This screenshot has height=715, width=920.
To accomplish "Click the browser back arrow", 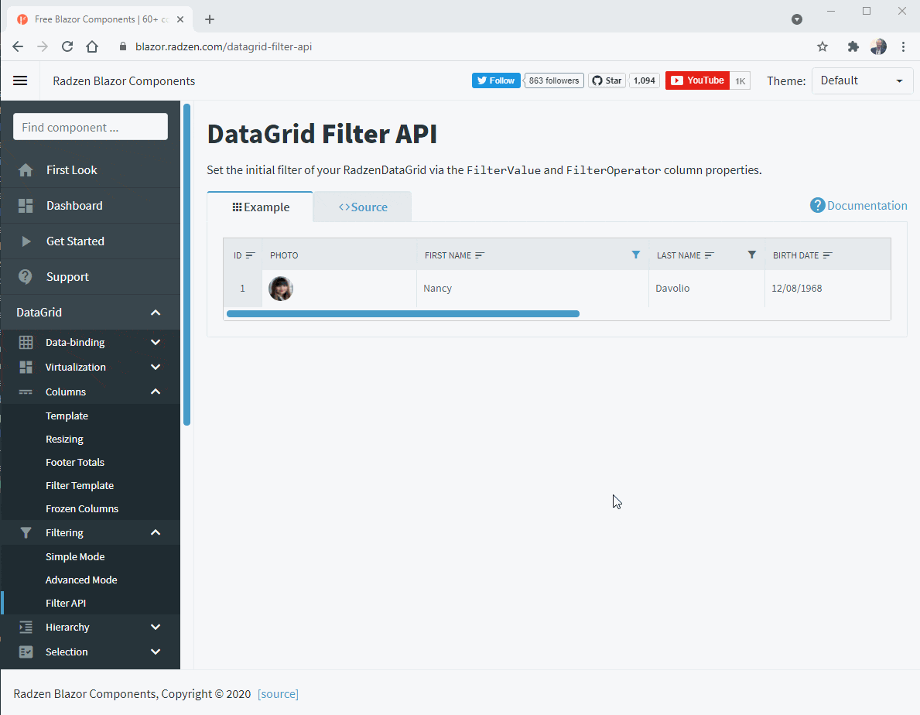I will click(18, 46).
